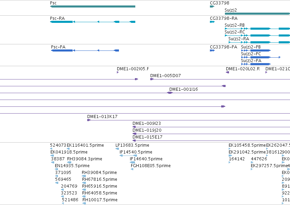Click the DME1-009I23 clone arrow

(134, 127)
